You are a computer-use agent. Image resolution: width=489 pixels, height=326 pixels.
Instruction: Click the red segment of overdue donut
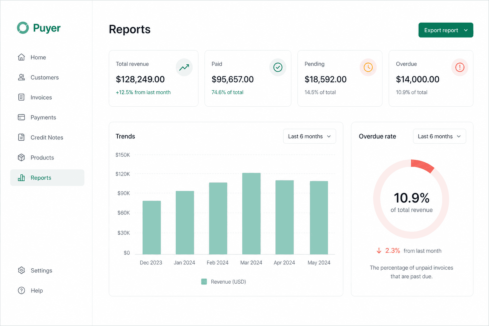(x=423, y=166)
